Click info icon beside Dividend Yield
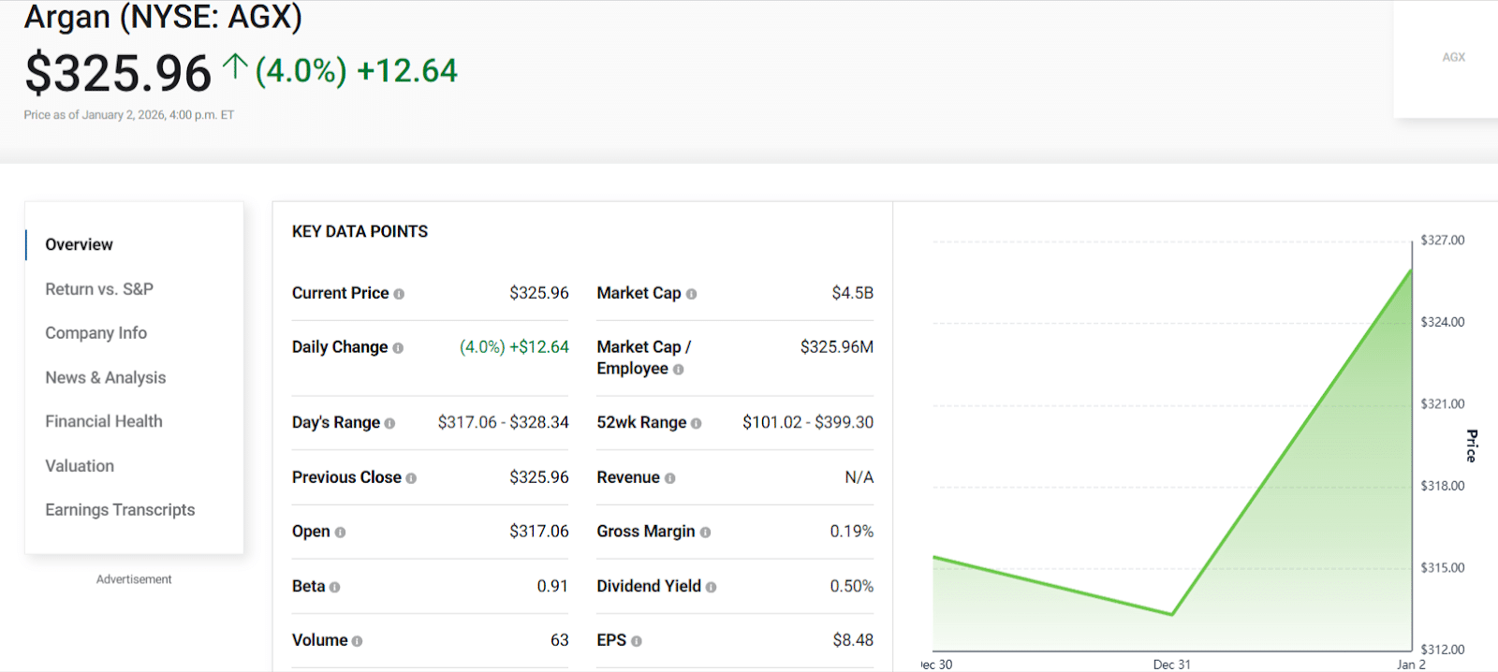 click(x=711, y=587)
